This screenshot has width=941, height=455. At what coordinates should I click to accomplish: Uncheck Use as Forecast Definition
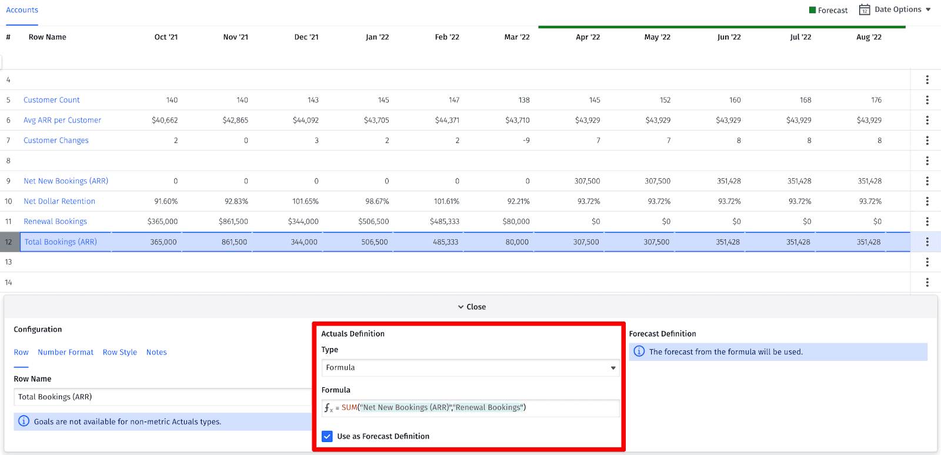coord(327,436)
